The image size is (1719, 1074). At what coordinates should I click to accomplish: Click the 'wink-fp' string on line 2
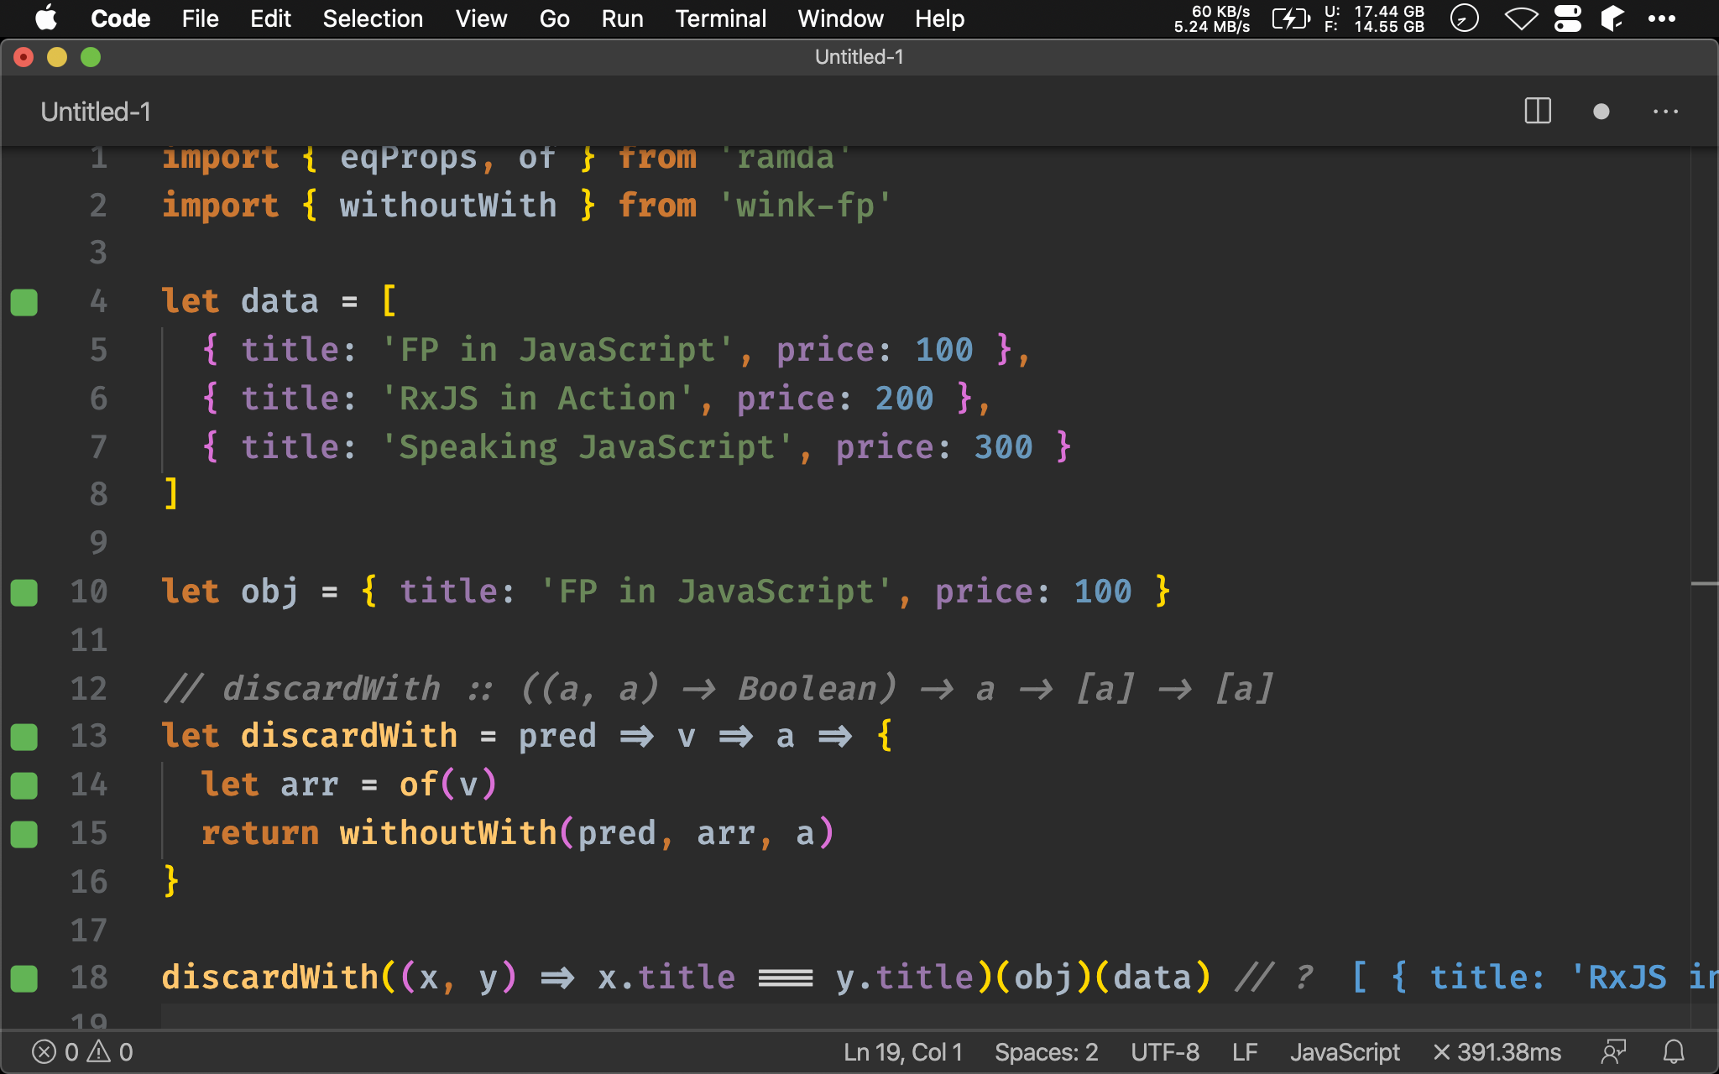806,205
